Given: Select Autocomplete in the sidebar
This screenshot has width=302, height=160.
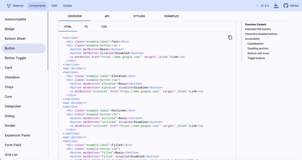Looking at the screenshot, I should tap(15, 19).
